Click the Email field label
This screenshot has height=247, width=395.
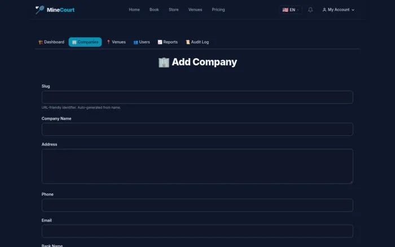(x=47, y=220)
